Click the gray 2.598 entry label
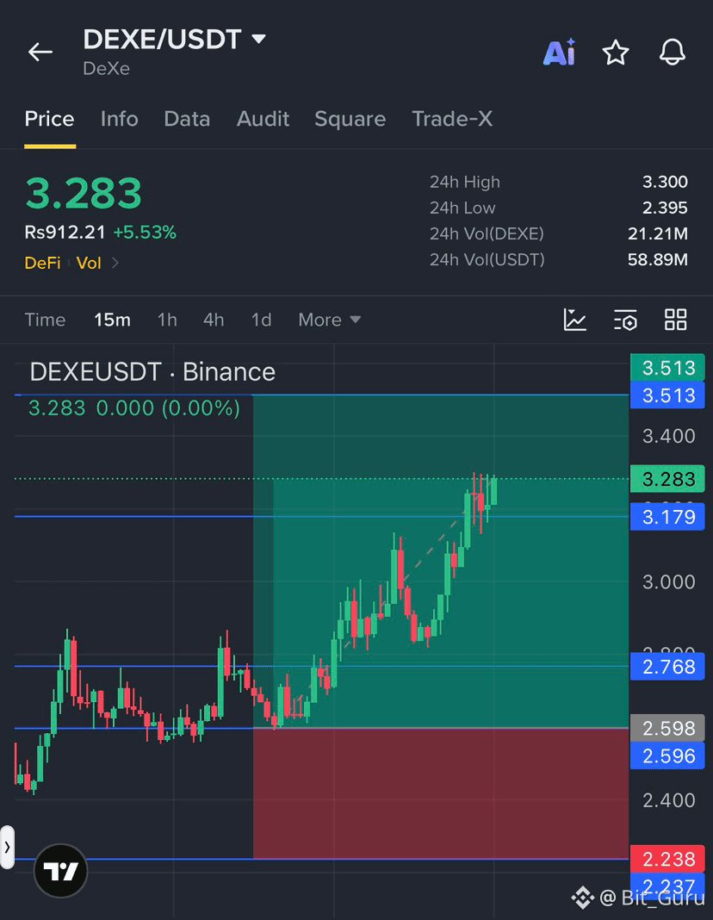This screenshot has width=713, height=920. click(668, 728)
